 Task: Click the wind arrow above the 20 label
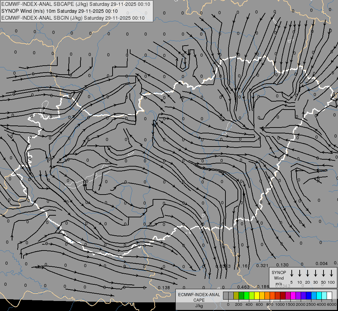pos(308,273)
